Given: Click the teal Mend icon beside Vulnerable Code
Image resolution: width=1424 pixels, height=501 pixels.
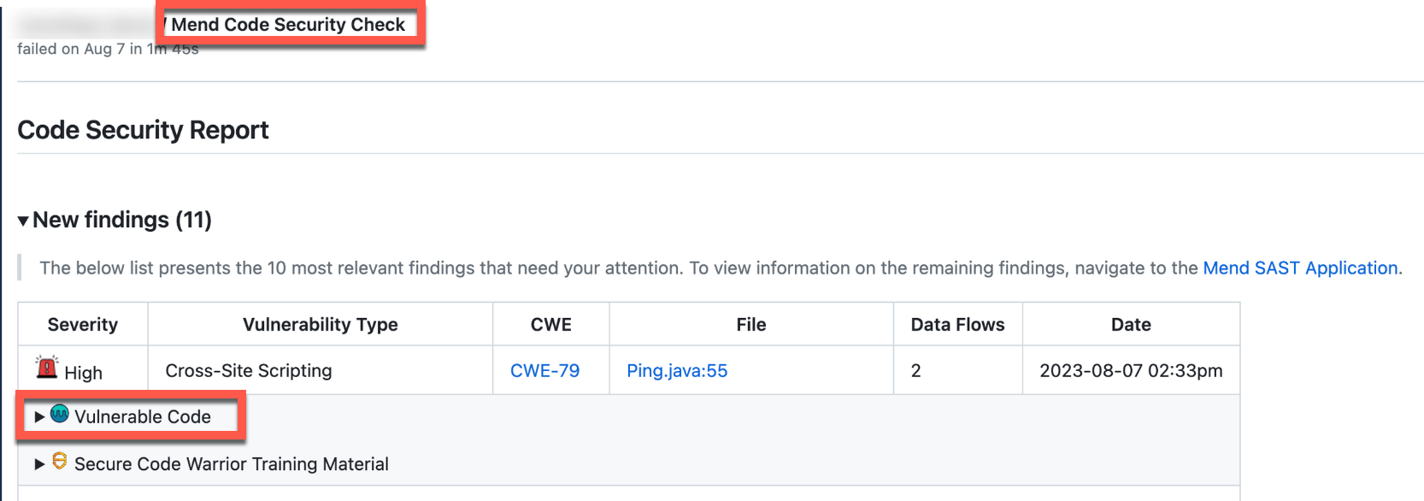Looking at the screenshot, I should (59, 415).
